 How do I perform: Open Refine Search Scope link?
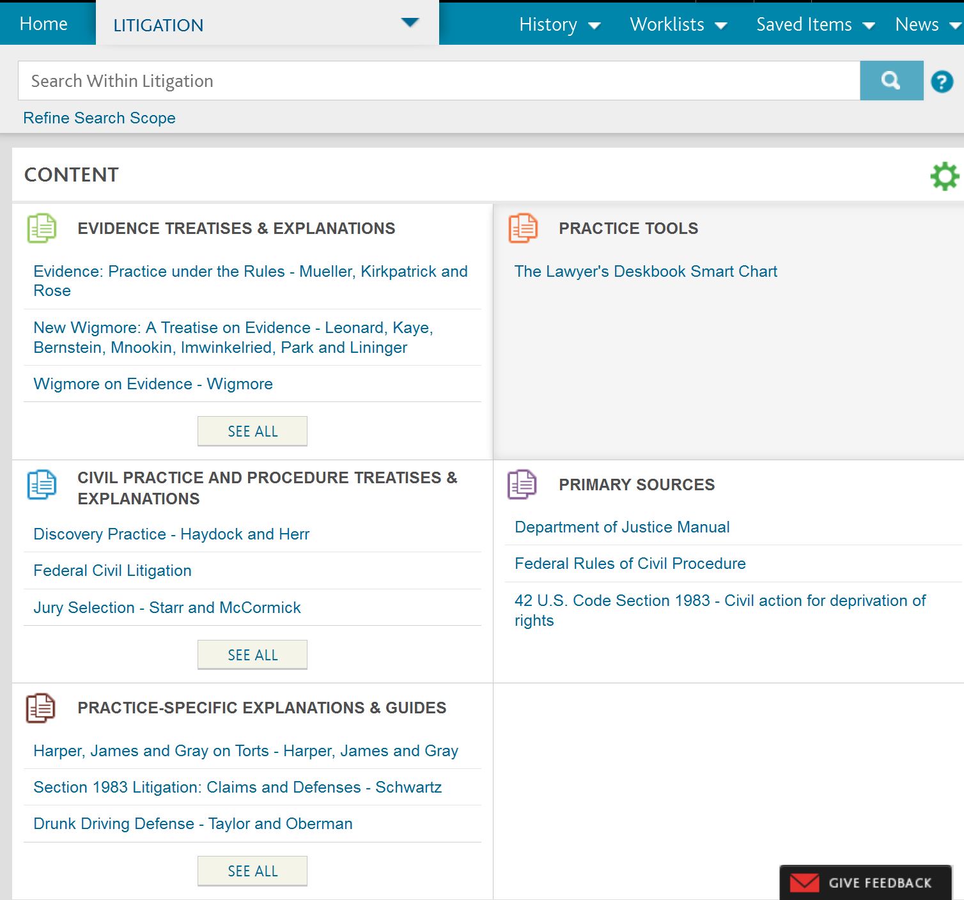pos(99,118)
